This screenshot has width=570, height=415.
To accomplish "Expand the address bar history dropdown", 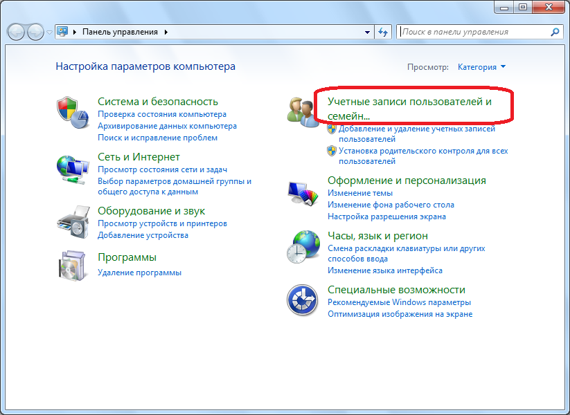I will pyautogui.click(x=367, y=32).
